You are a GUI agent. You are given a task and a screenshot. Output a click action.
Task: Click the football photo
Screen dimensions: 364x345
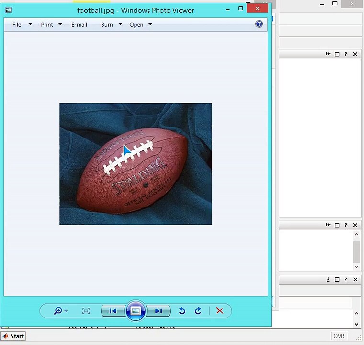click(x=136, y=164)
